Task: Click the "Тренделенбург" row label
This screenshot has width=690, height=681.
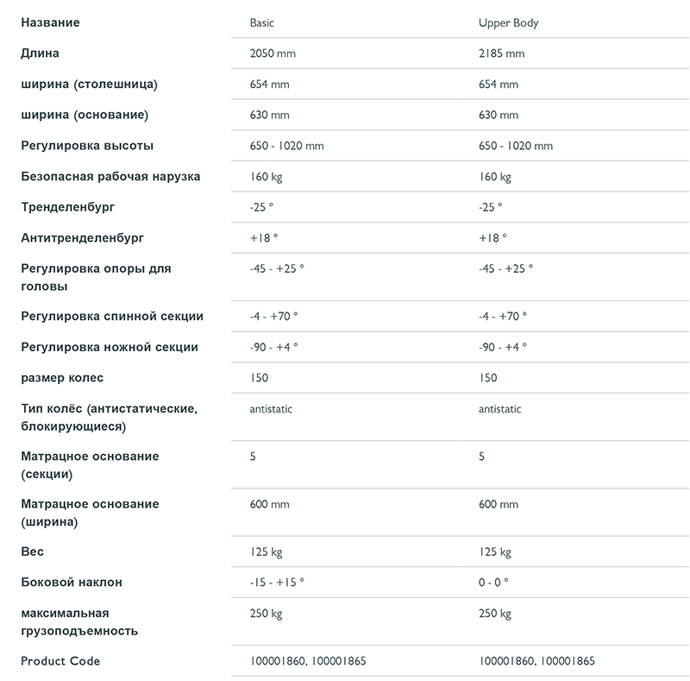Action: 67,207
